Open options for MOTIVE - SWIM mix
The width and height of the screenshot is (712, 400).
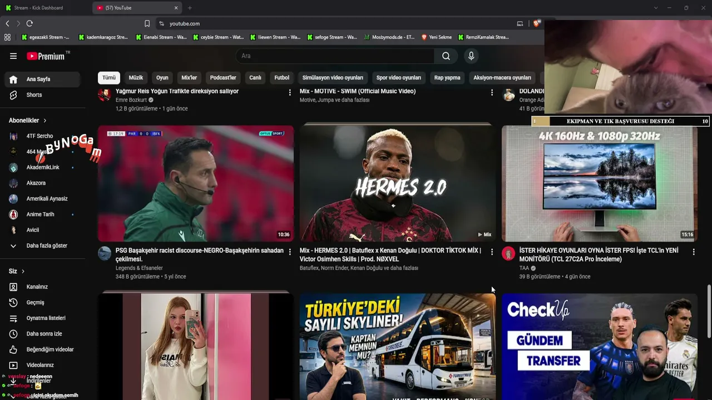[492, 92]
